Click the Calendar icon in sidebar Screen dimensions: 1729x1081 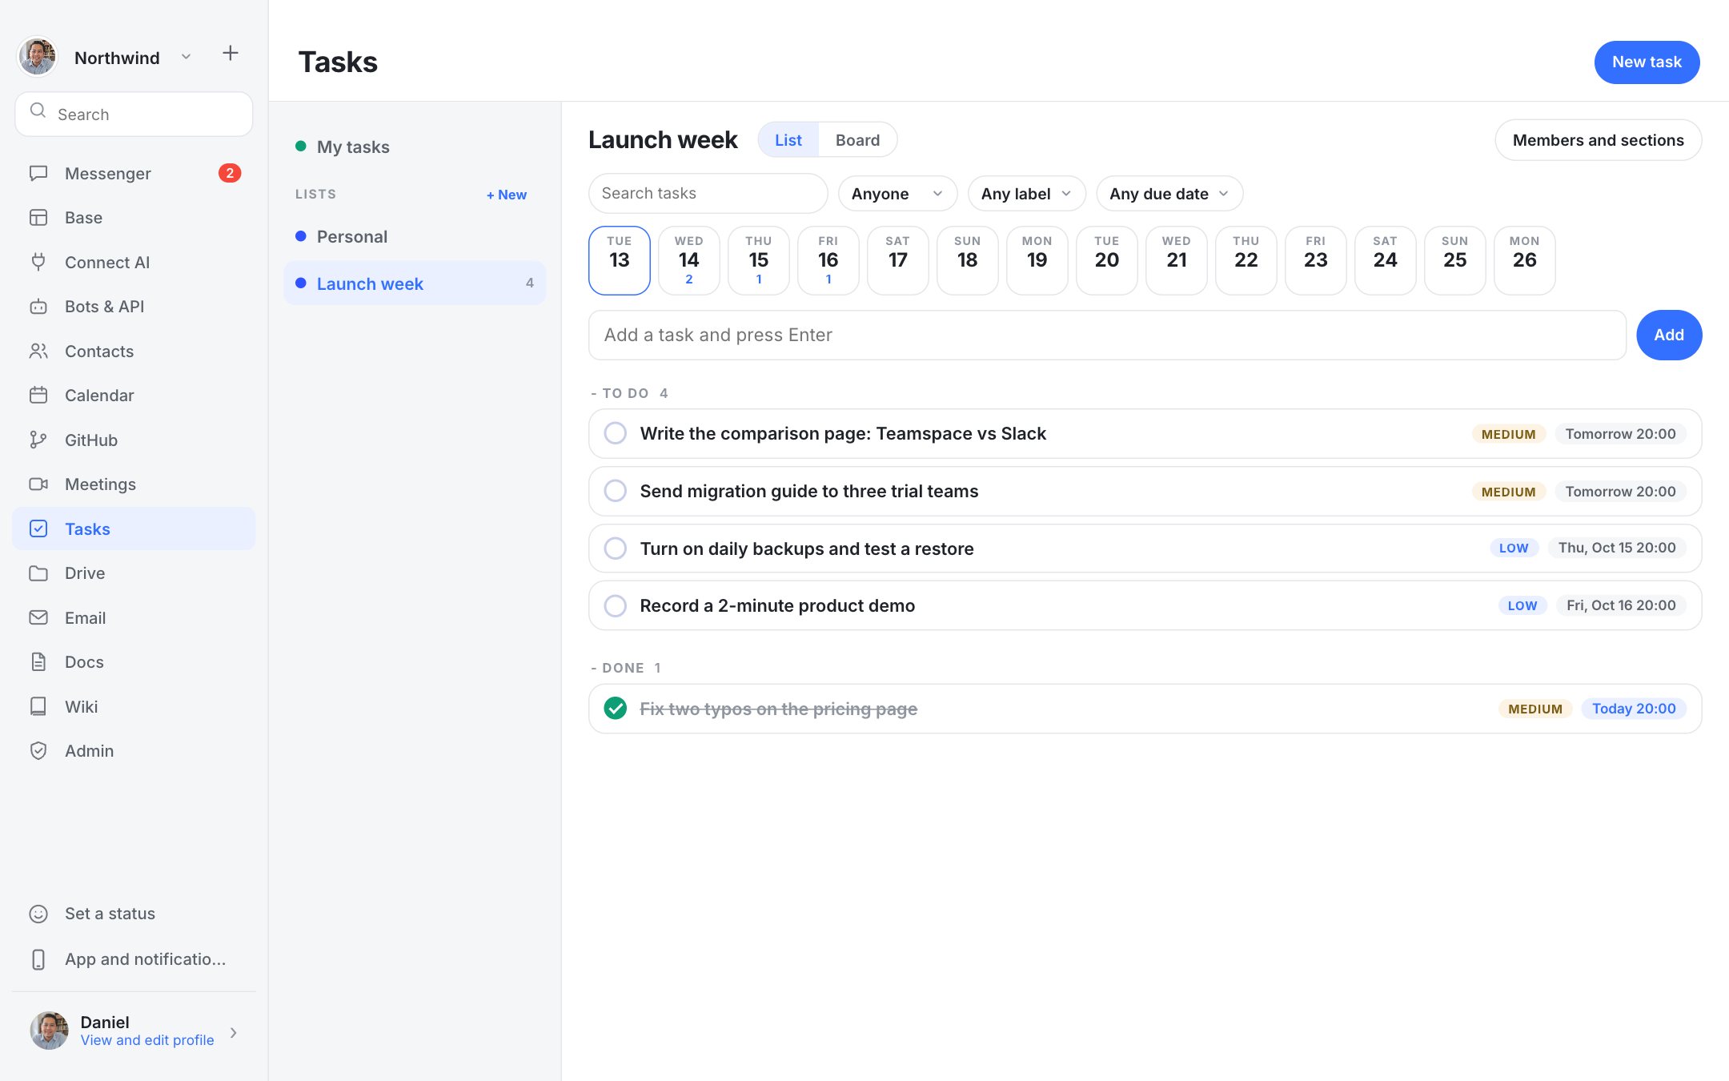(38, 396)
